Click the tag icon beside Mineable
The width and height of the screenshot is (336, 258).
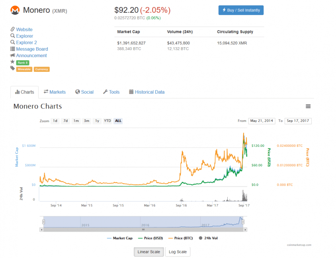(13, 68)
